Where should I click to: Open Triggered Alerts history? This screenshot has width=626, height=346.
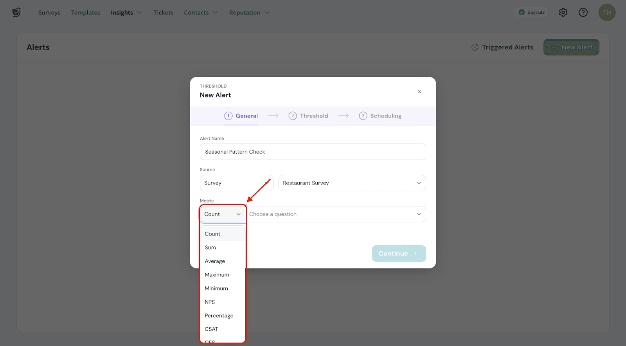502,47
